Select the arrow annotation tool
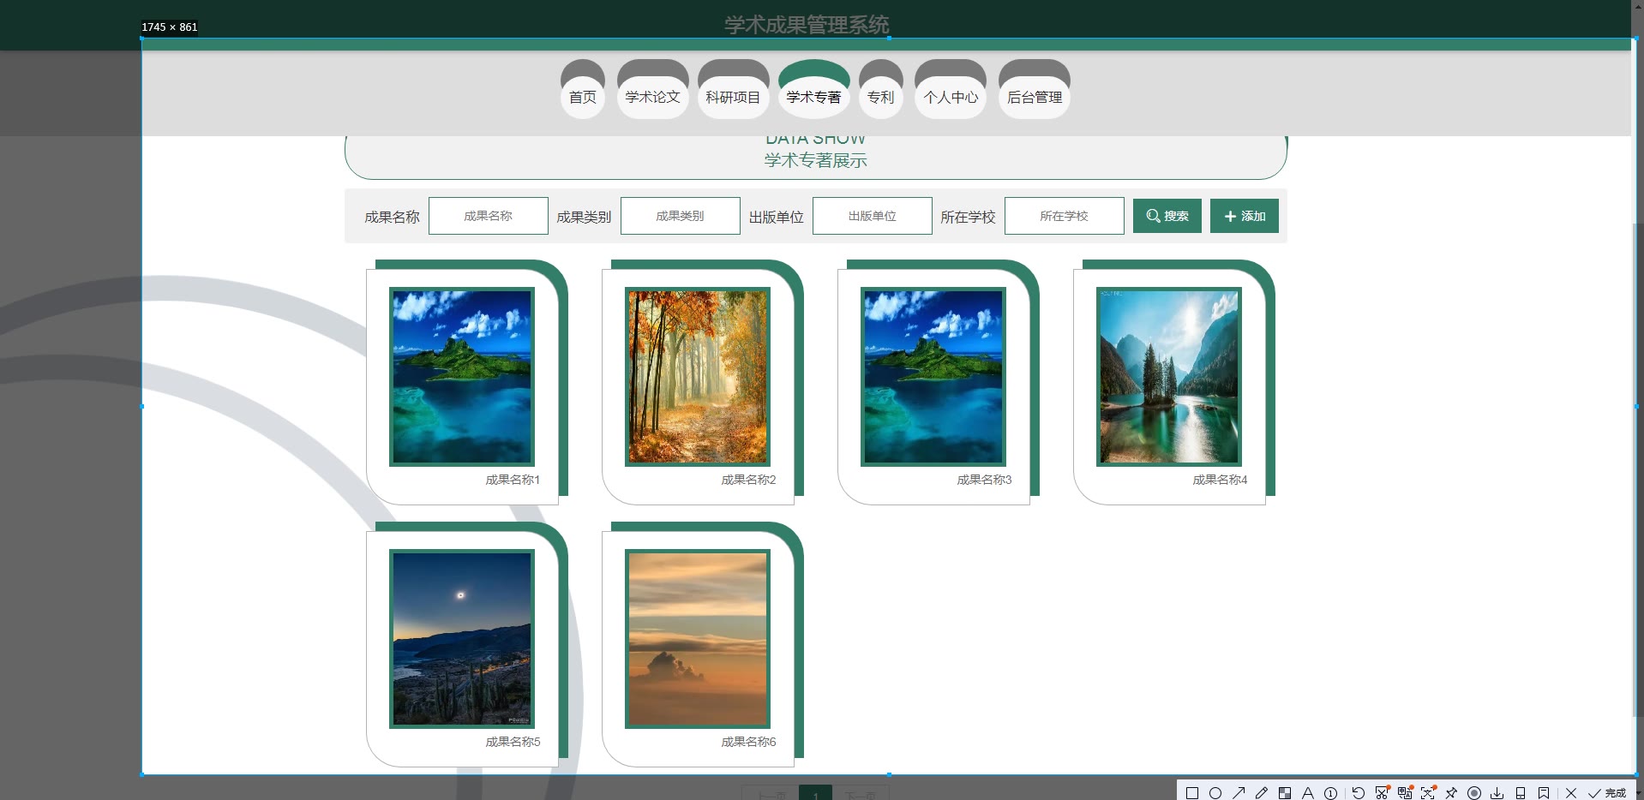1644x800 pixels. [x=1239, y=793]
